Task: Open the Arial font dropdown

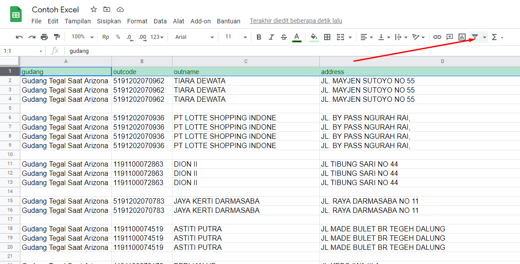Action: (195, 37)
